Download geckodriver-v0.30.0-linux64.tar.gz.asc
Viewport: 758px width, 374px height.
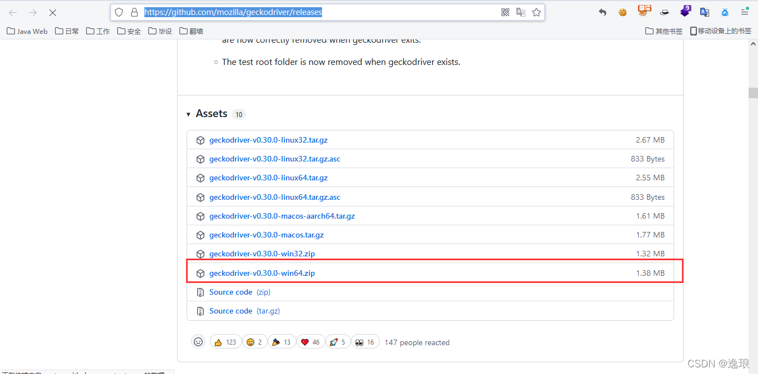click(275, 197)
